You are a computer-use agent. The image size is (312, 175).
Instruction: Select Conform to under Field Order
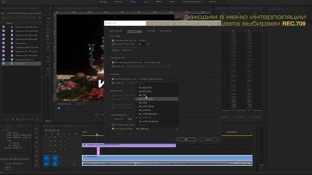pyautogui.click(x=113, y=83)
